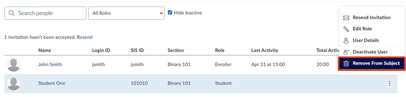
Task: Choose Edit Role from the menu
Action: (371, 29)
